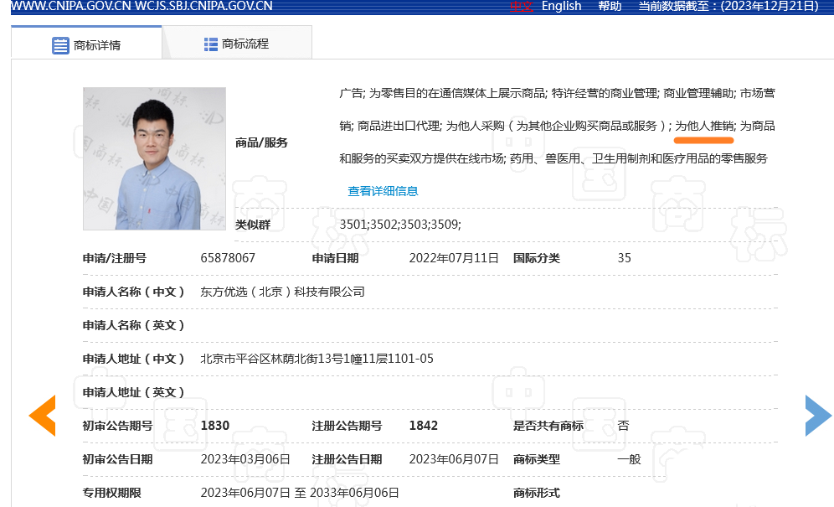Open 查看详细信息 link
Screen dimensions: 834x507
coord(383,191)
